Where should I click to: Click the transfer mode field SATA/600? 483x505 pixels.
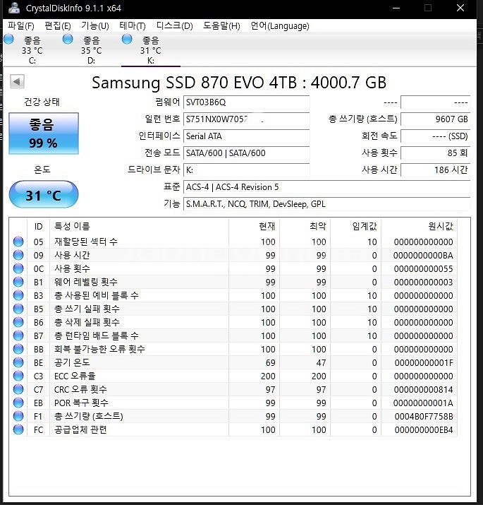click(x=246, y=153)
